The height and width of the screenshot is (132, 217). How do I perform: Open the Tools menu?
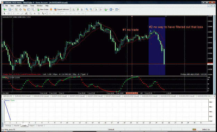[x=32, y=6]
